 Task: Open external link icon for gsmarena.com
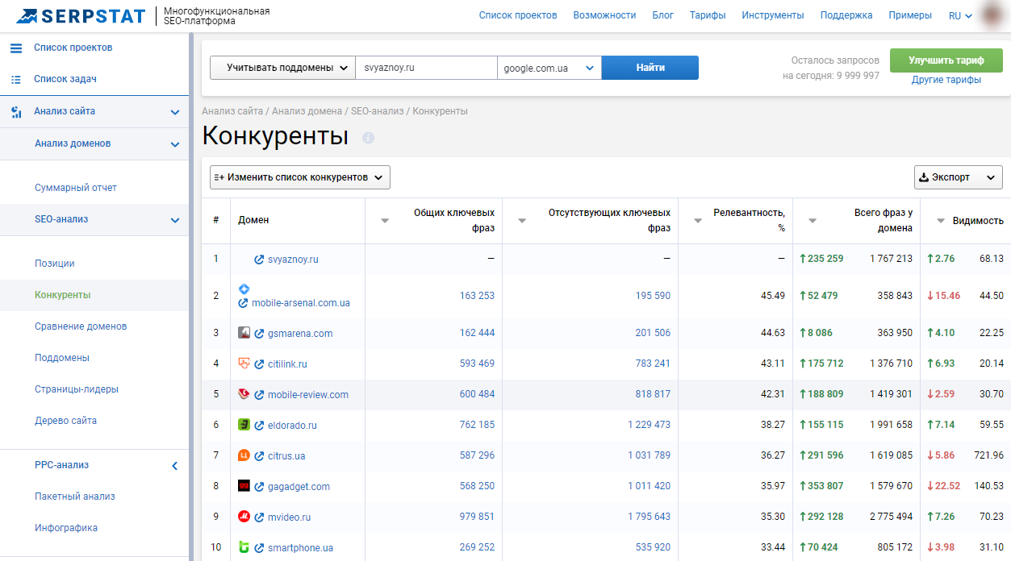259,334
